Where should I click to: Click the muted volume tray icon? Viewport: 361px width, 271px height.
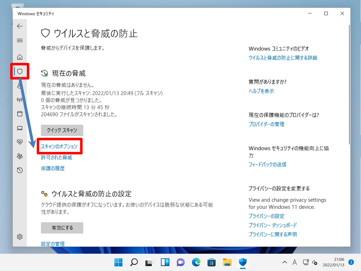click(315, 262)
